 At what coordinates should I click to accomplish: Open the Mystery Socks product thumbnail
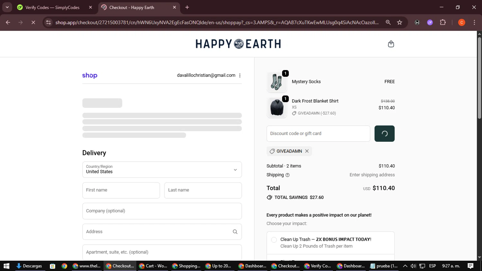(x=277, y=82)
